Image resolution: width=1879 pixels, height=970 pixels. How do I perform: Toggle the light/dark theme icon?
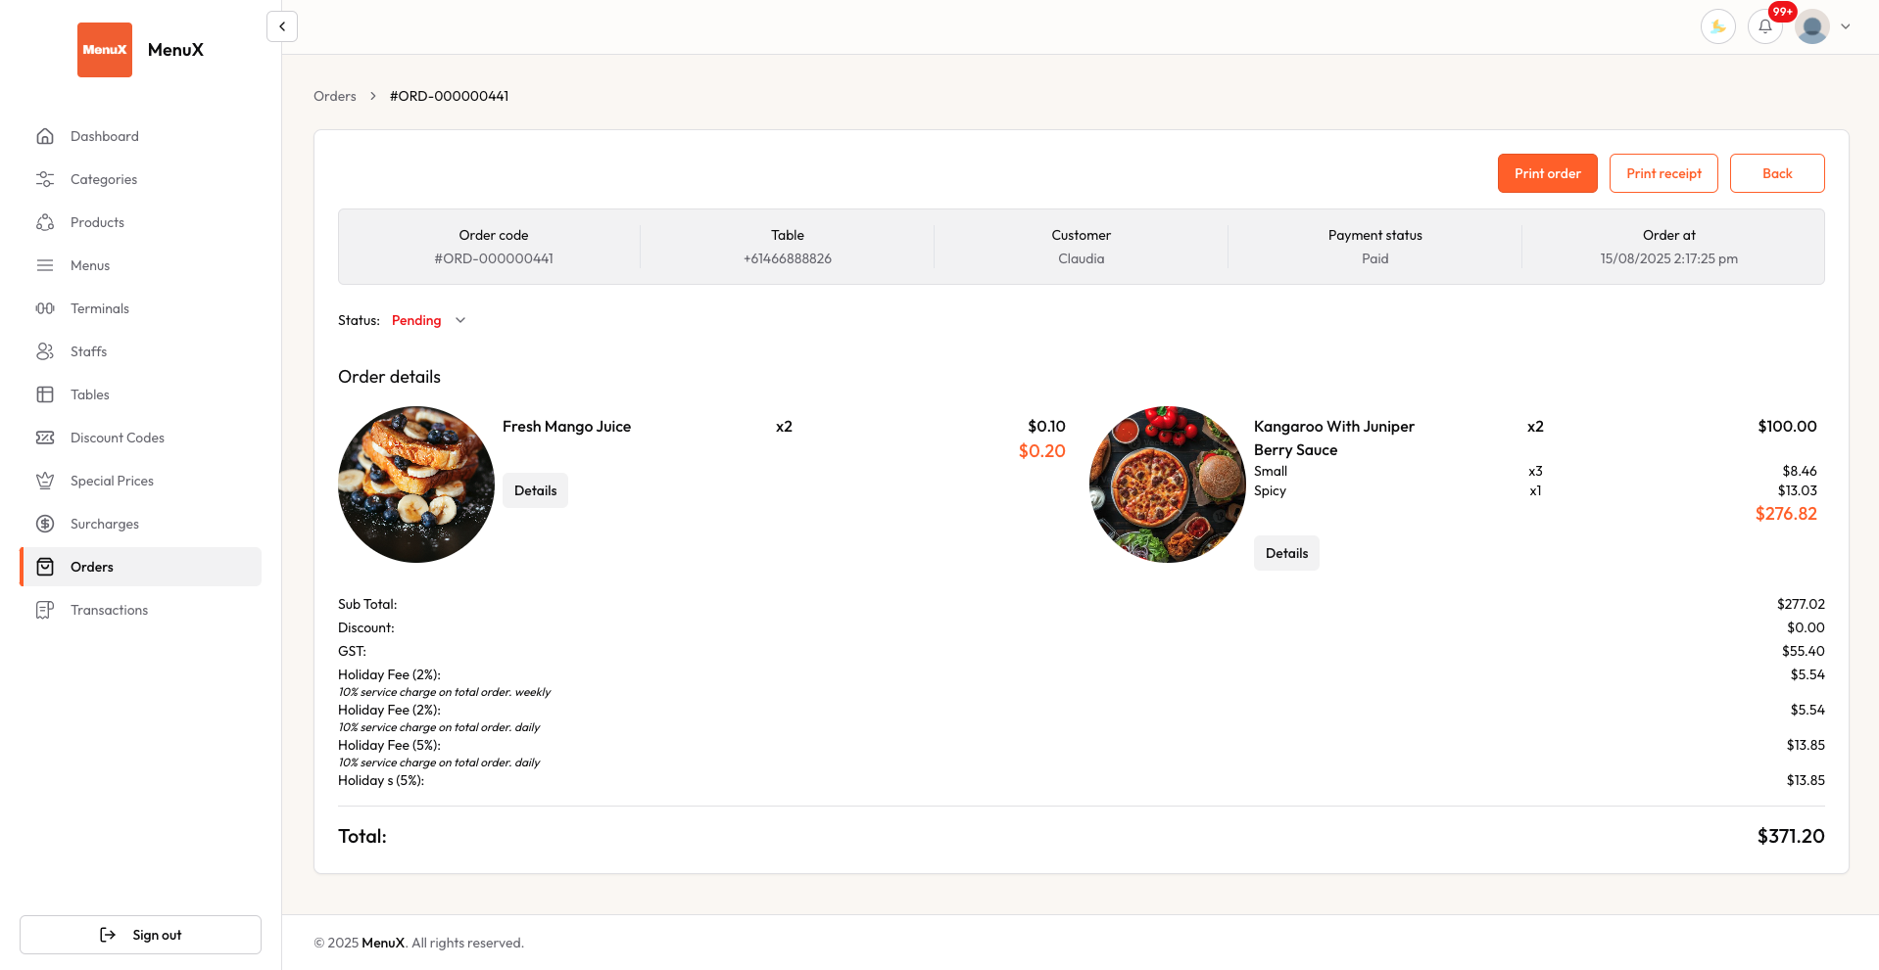coord(1717,26)
